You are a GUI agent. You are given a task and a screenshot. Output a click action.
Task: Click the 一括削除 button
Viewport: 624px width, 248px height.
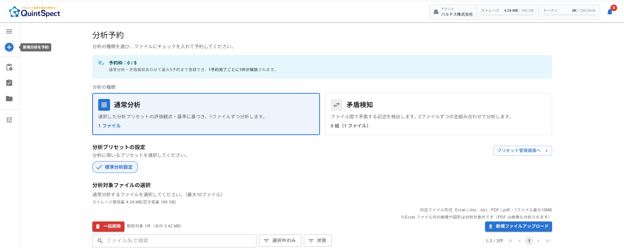108,226
